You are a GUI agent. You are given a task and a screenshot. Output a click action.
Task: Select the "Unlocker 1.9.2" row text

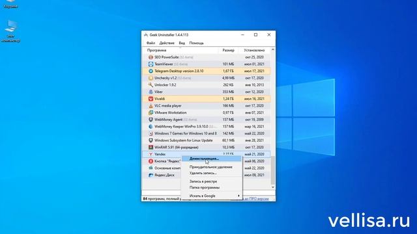click(165, 85)
